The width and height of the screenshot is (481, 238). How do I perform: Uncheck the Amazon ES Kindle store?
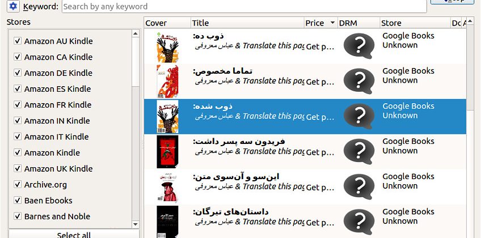pos(18,88)
